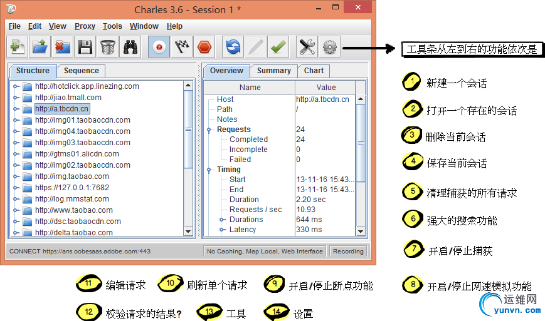545x321 pixels.
Task: Click the CONNECT status bar message
Action: 80,252
